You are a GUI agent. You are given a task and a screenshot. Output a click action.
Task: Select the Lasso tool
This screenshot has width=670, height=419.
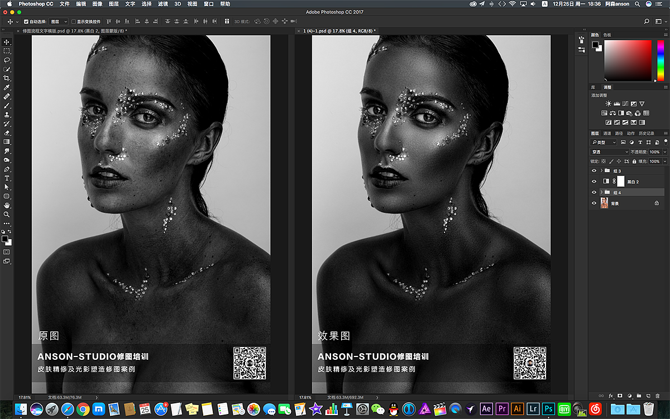pyautogui.click(x=7, y=60)
